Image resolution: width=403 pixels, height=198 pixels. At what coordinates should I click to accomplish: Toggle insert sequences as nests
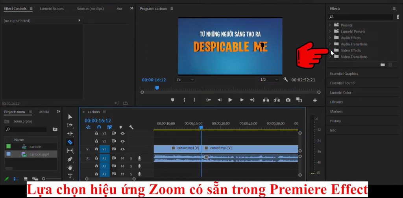point(88,127)
